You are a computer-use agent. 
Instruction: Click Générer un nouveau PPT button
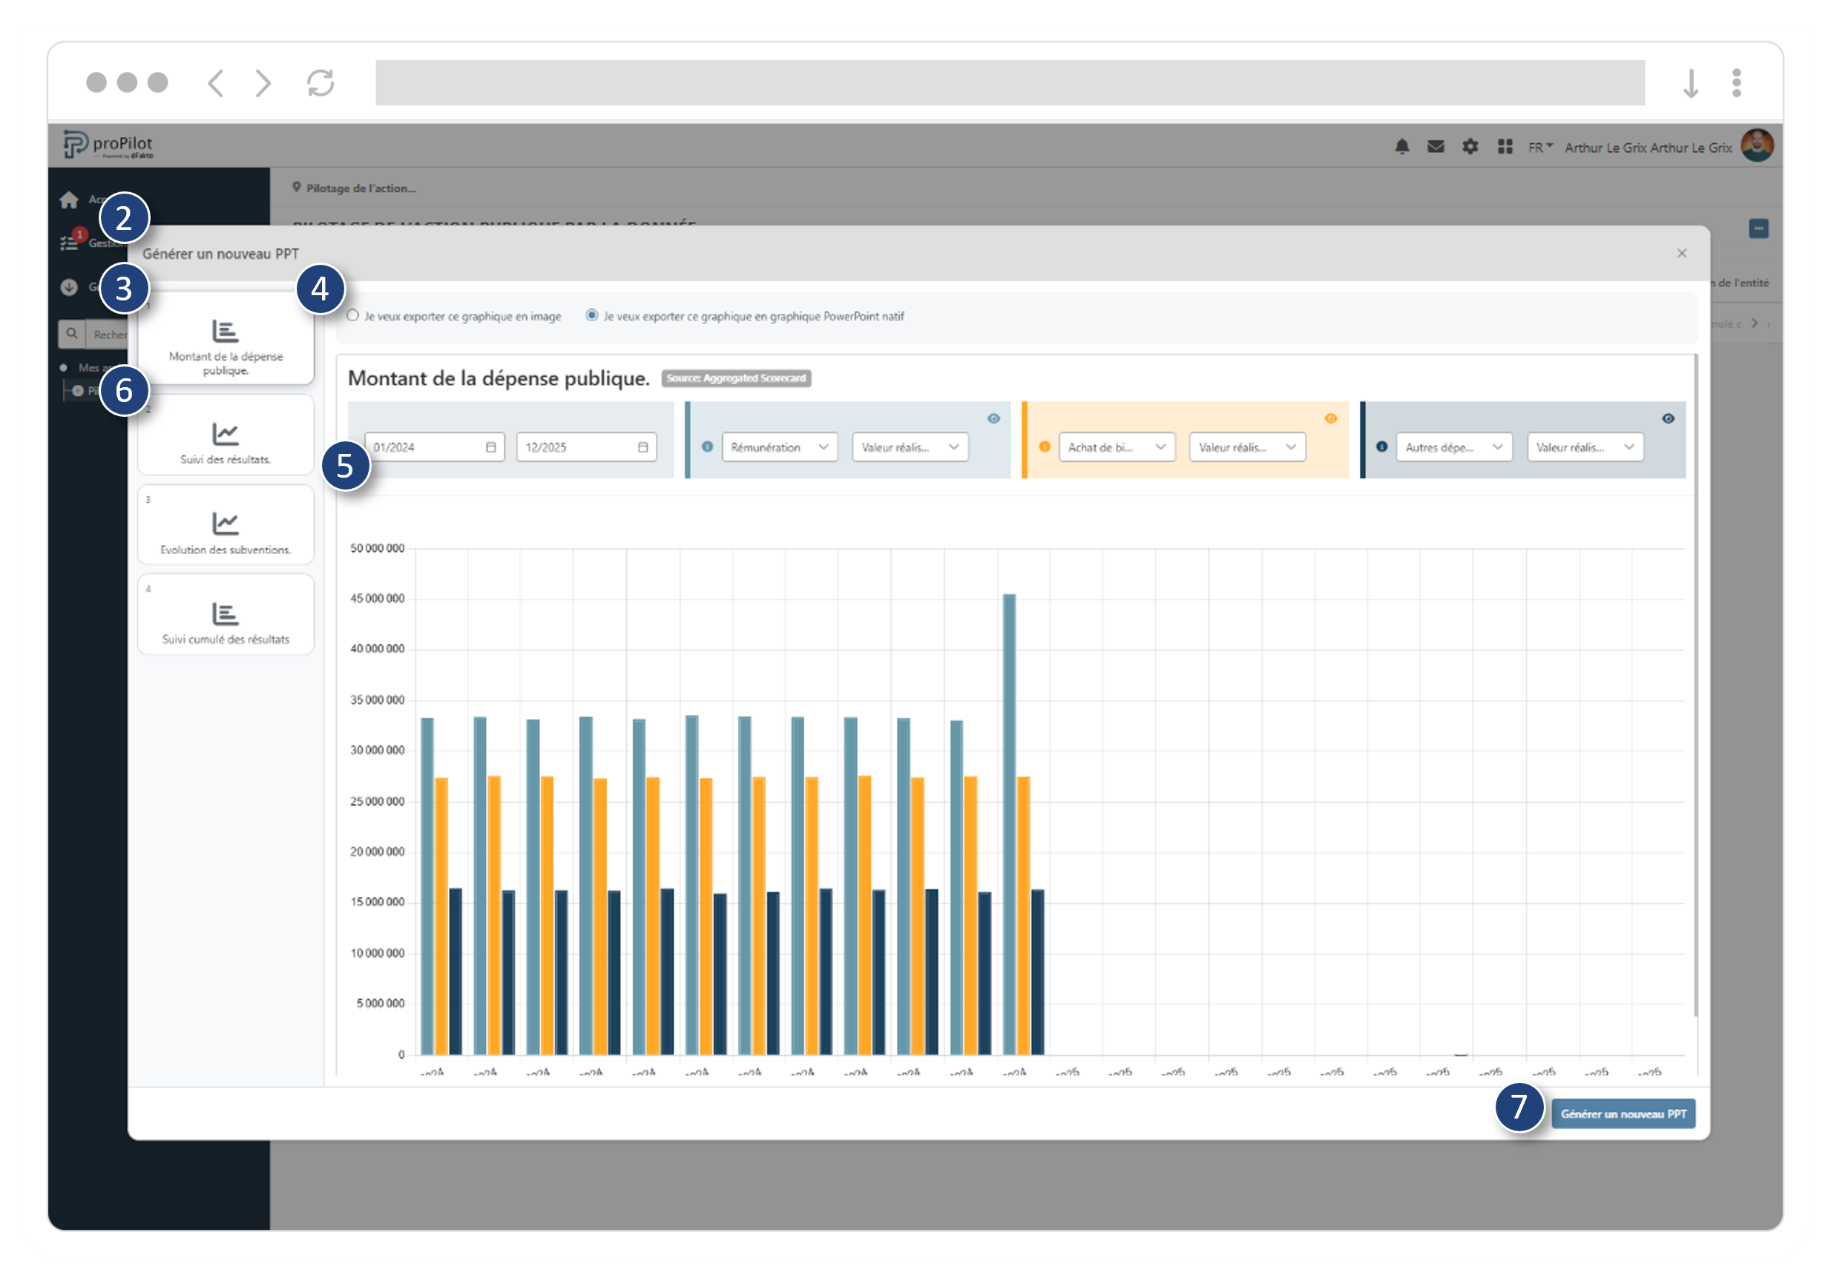1623,1113
